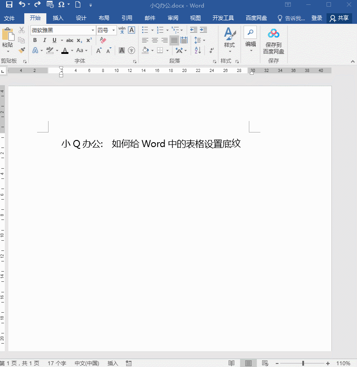Toggle underline formatting
The width and height of the screenshot is (357, 367).
point(54,40)
